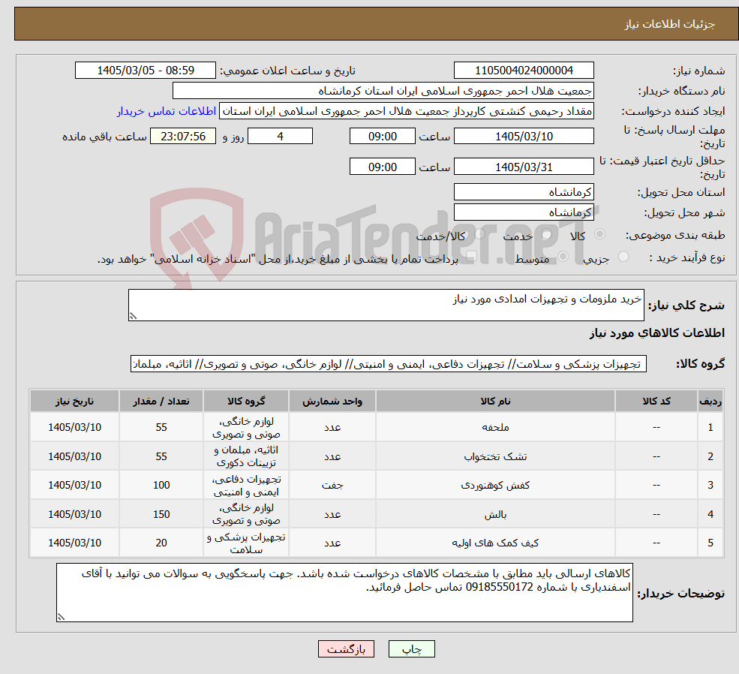Viewport: 739px width, 674px height.
Task: Select the کالا/خدمت radio button
Action: [x=479, y=234]
